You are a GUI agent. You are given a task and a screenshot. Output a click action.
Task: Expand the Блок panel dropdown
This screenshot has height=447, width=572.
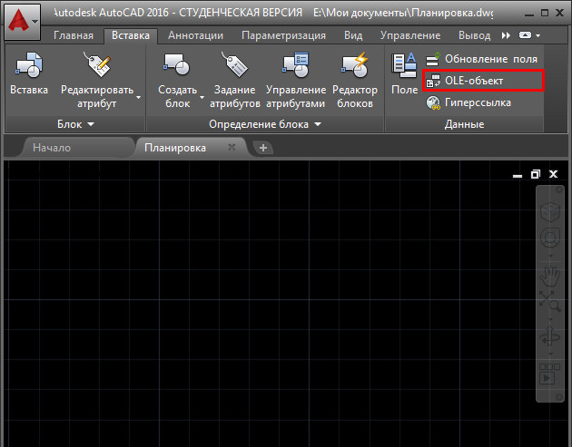(91, 123)
